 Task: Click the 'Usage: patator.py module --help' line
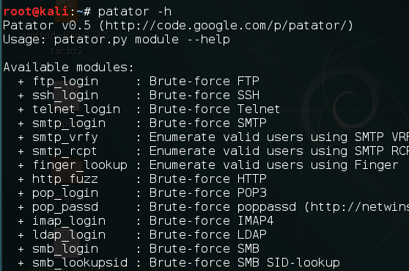pyautogui.click(x=117, y=40)
